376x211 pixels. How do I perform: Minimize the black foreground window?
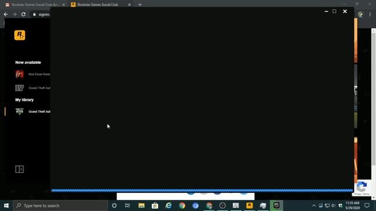click(x=326, y=11)
